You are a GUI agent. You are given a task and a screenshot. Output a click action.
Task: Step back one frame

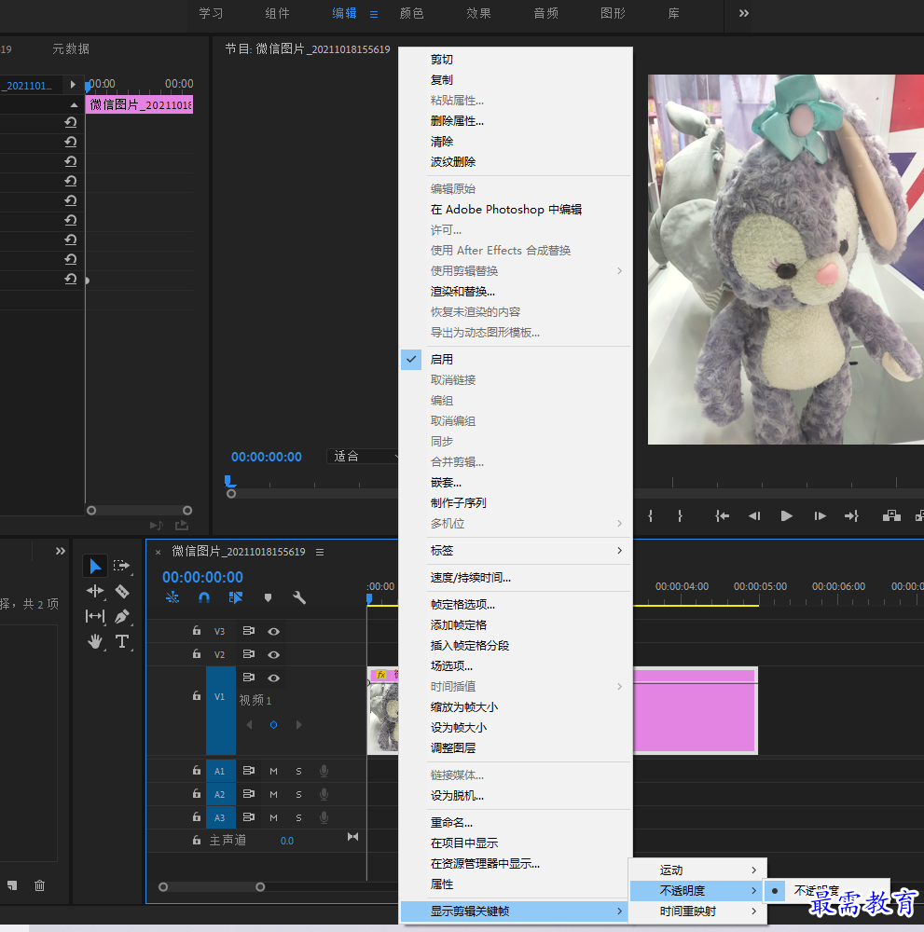point(754,516)
